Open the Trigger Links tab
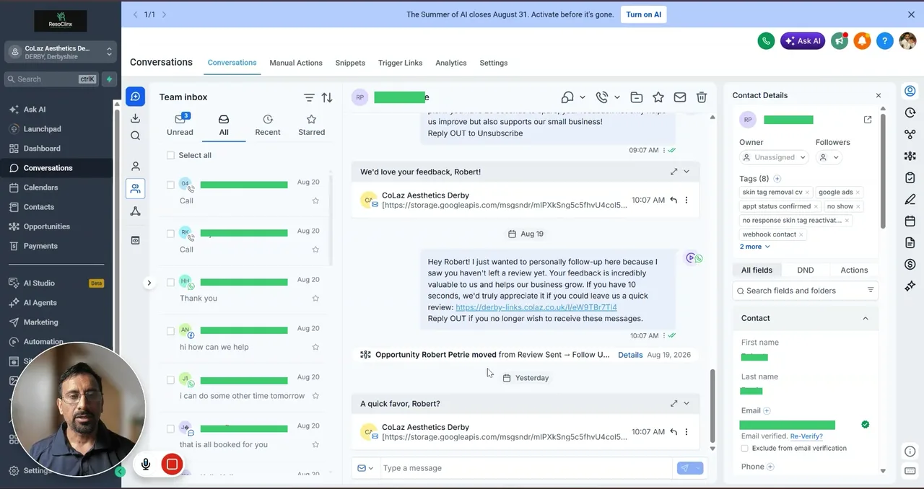The image size is (924, 489). [400, 63]
